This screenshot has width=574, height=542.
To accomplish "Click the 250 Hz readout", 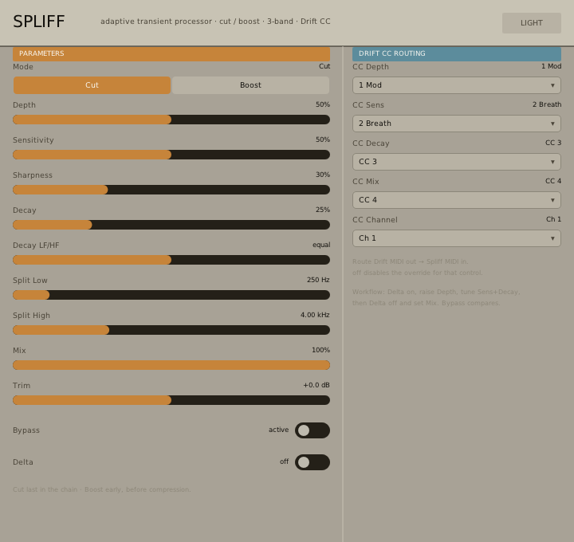I will tap(318, 280).
